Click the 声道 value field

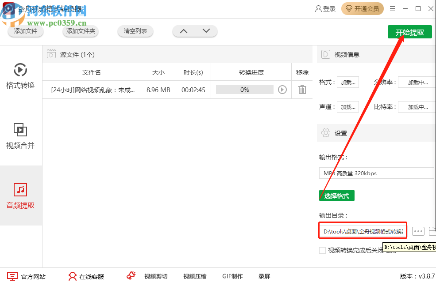pyautogui.click(x=348, y=107)
